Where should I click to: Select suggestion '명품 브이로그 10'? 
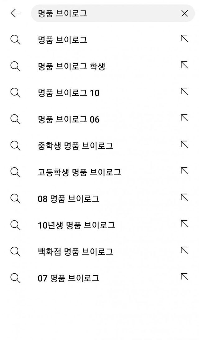(x=68, y=93)
